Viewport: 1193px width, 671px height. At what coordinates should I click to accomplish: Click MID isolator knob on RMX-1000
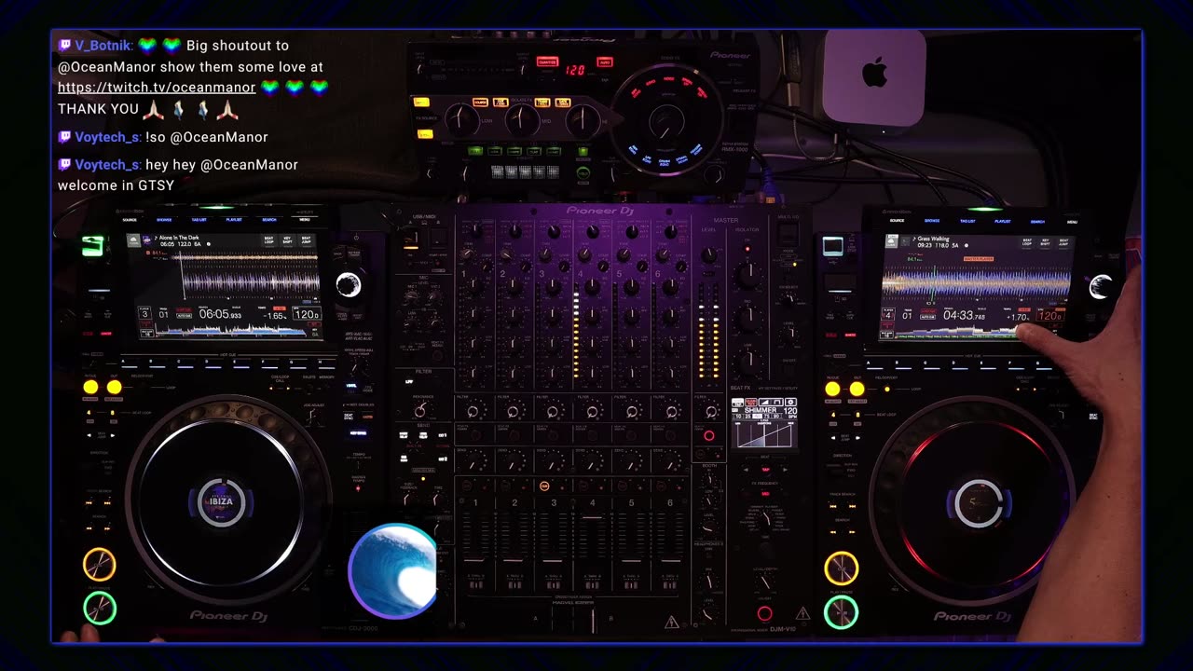point(522,118)
